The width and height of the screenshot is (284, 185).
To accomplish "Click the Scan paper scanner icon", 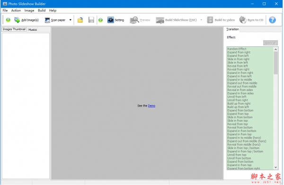I will (47, 20).
